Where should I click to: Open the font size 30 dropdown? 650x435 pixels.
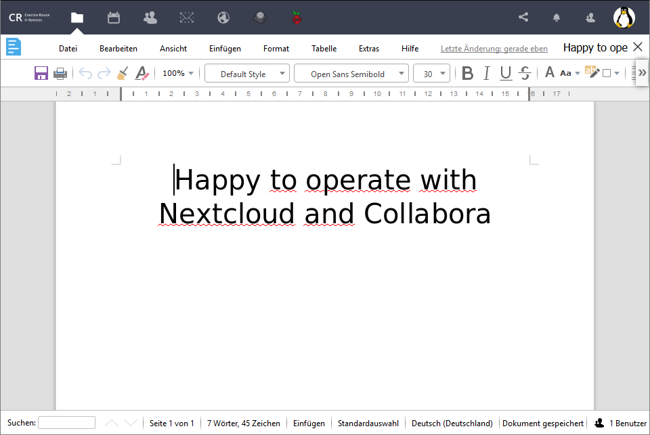(x=431, y=72)
